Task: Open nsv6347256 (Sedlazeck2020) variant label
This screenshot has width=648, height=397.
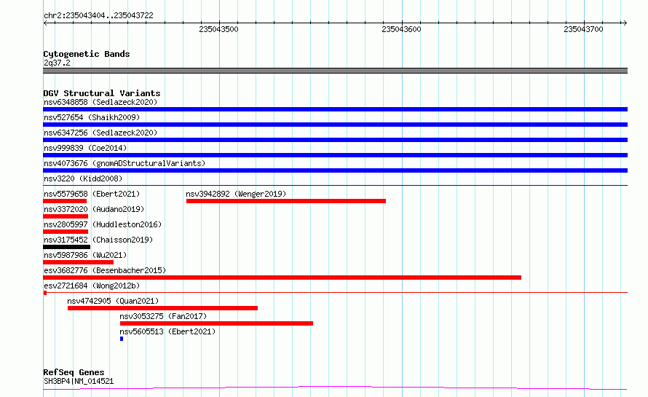Action: click(x=100, y=133)
